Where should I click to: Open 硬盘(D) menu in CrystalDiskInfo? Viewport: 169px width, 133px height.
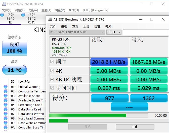click(x=60, y=10)
